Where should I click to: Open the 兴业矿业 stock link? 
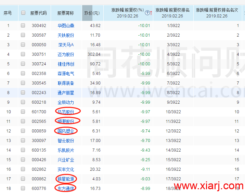coord(66,160)
